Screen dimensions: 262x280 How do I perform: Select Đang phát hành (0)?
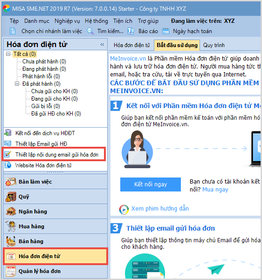click(44, 69)
